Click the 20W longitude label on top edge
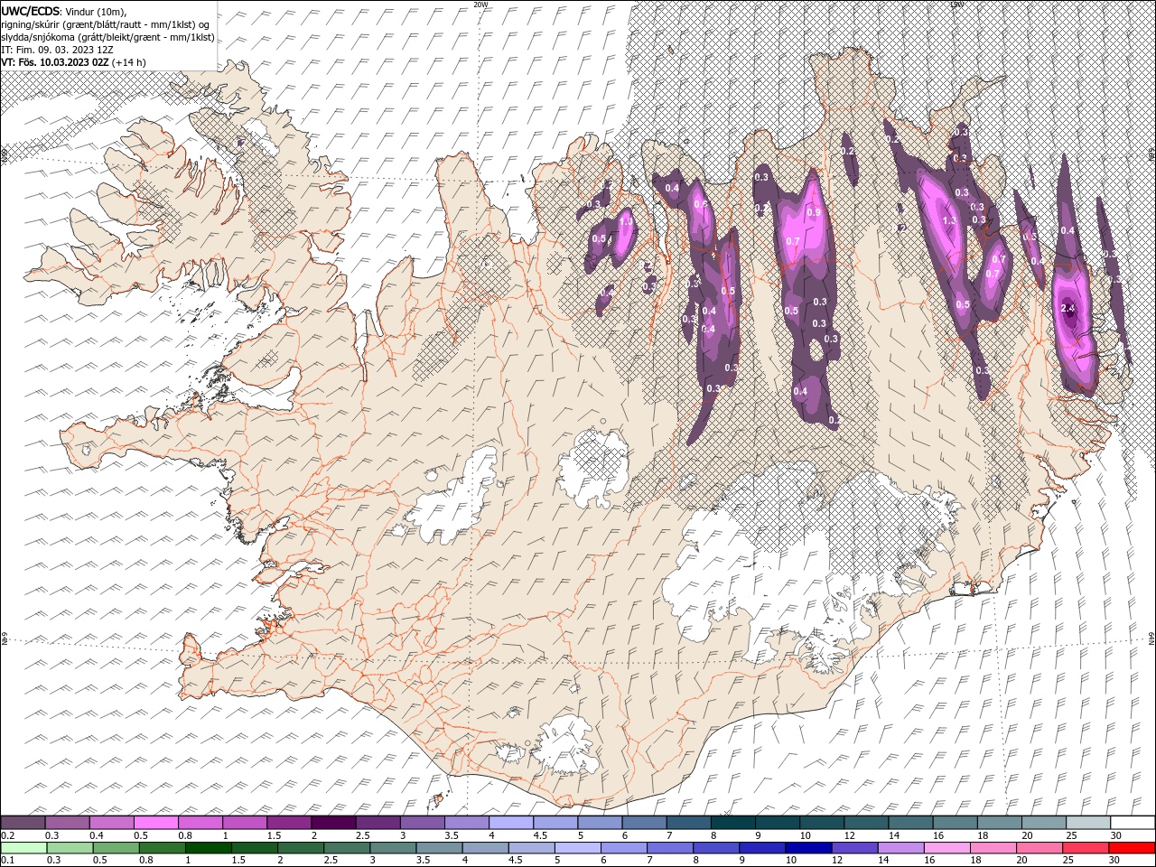Screen dimensions: 1156x867 point(481,5)
